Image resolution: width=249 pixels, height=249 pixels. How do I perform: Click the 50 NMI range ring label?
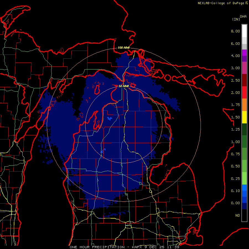(x=124, y=86)
